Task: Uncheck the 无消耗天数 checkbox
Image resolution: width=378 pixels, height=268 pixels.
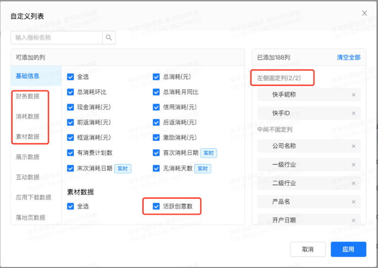Action: point(156,168)
